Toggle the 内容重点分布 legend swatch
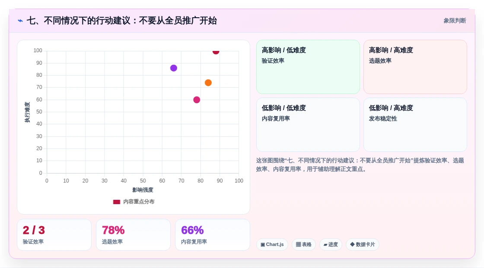 point(116,202)
